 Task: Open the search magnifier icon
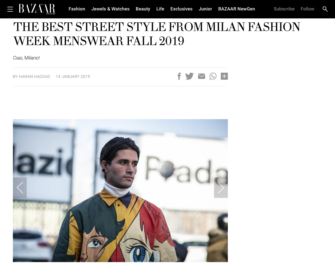tap(325, 9)
